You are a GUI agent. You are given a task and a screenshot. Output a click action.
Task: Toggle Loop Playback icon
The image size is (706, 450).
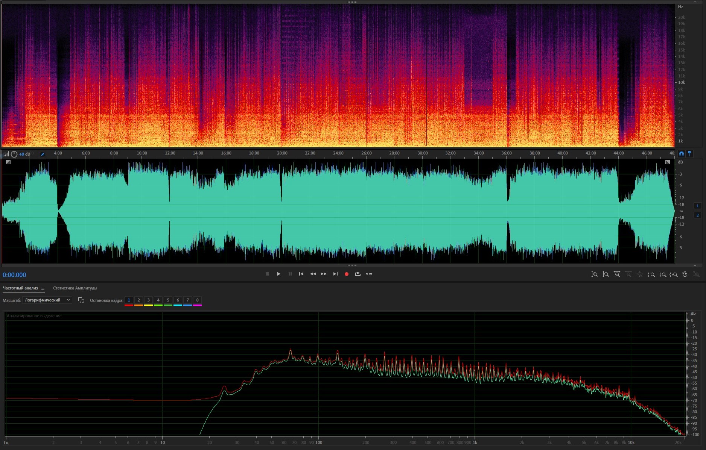(x=358, y=274)
